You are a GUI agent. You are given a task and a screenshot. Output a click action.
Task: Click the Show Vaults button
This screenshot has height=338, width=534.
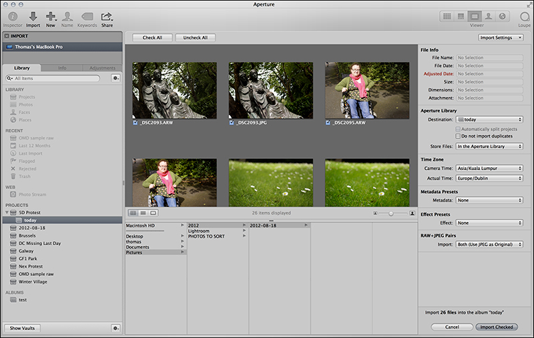(22, 328)
